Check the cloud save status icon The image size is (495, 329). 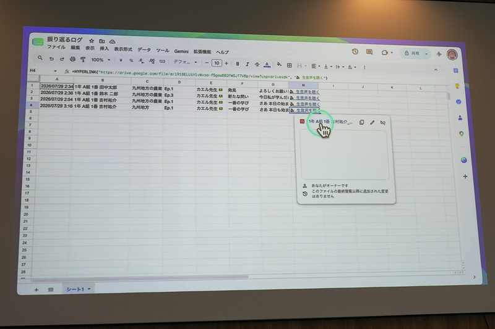[x=112, y=41]
